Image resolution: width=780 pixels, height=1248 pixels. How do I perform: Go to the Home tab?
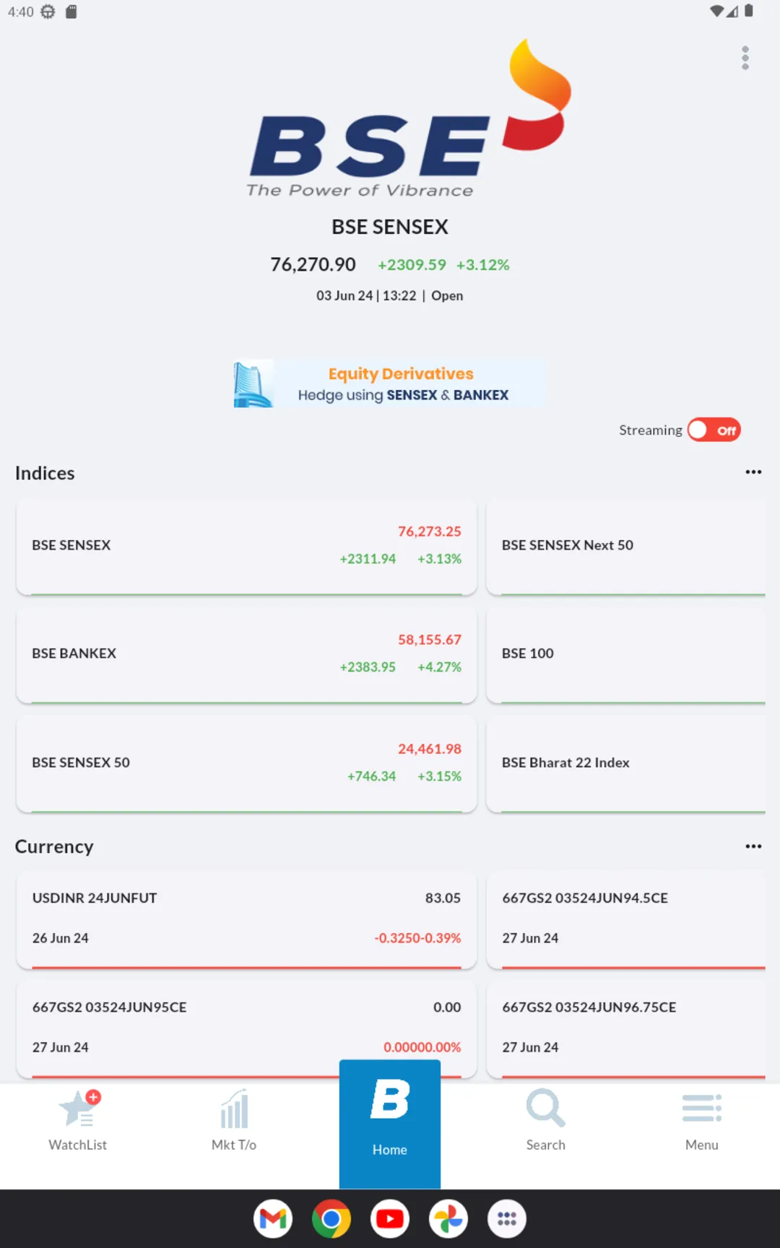pos(390,1123)
